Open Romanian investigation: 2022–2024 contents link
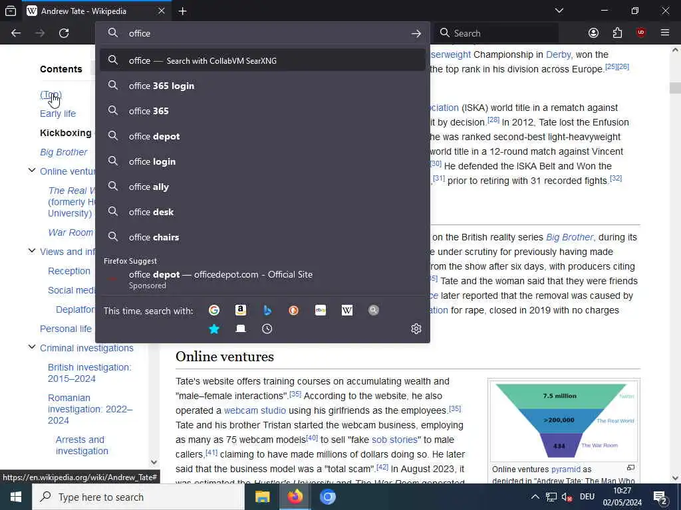Screen dimensions: 681x510 (x=90, y=409)
